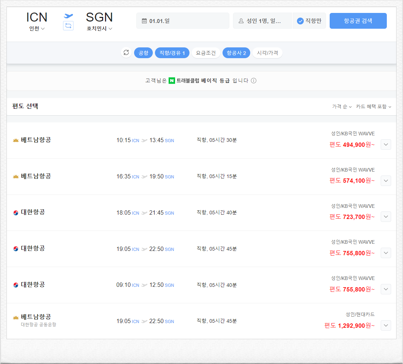Screen dimensions: 403x364
Task: Click the 직항, 05시간 30분 duration
Action: coord(217,140)
